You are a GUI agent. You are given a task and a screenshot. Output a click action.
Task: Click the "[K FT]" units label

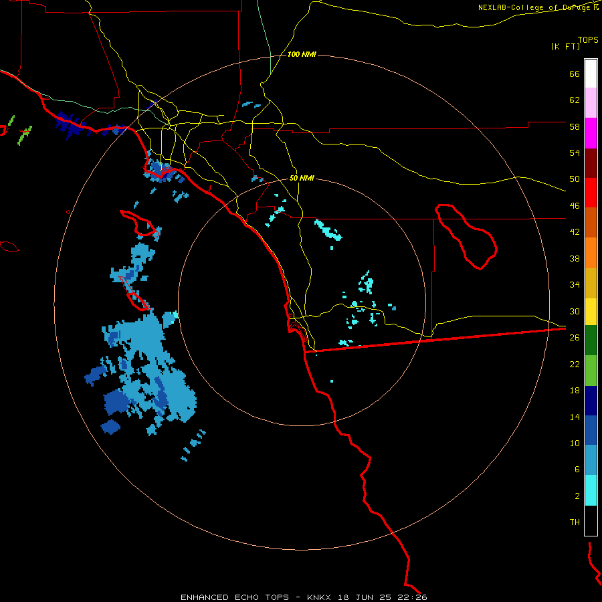tap(565, 47)
